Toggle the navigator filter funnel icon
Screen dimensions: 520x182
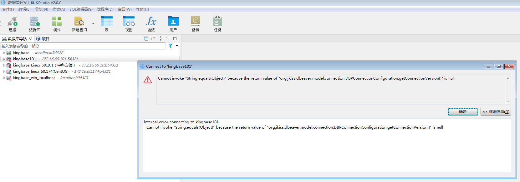coord(171,46)
